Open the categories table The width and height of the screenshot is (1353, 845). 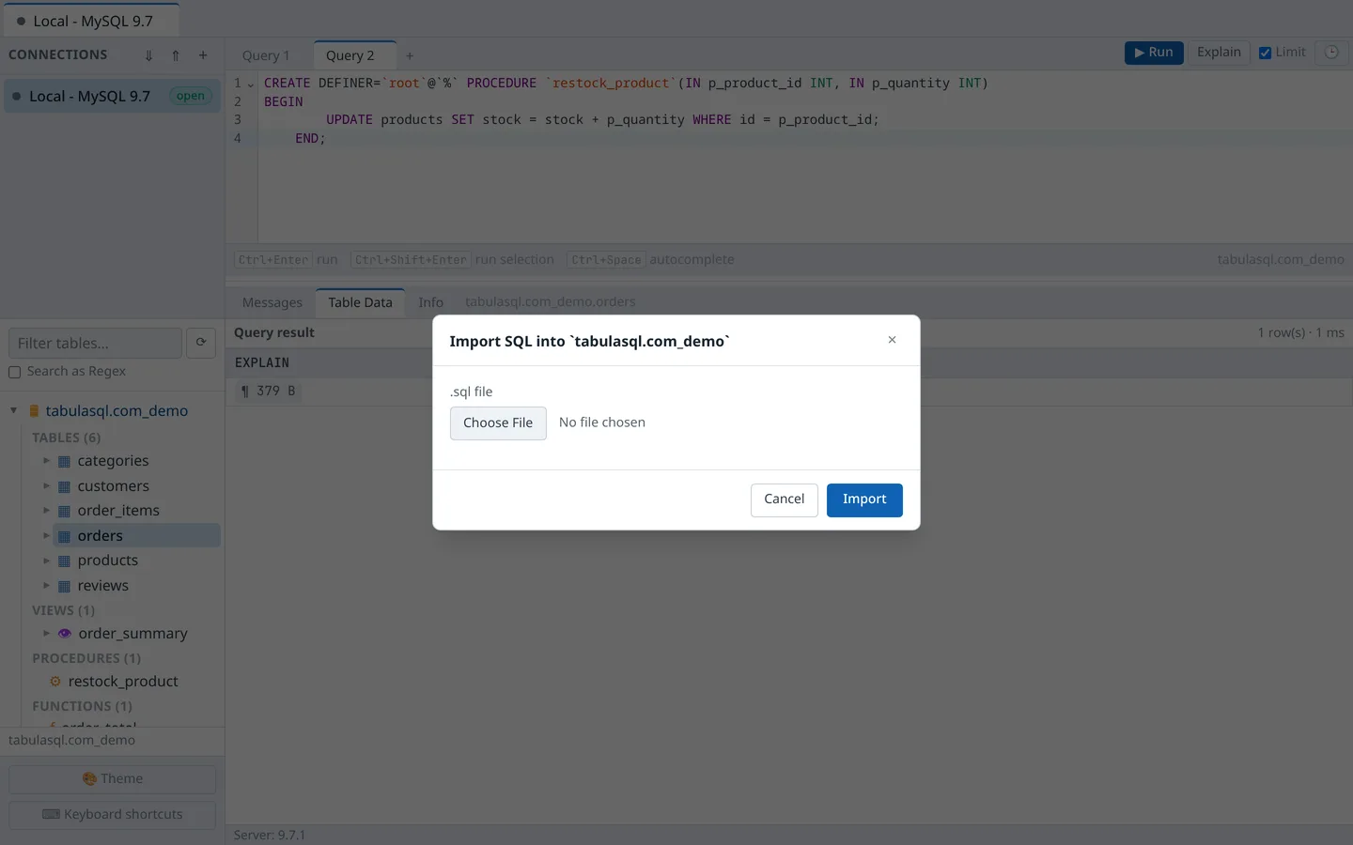[113, 461]
